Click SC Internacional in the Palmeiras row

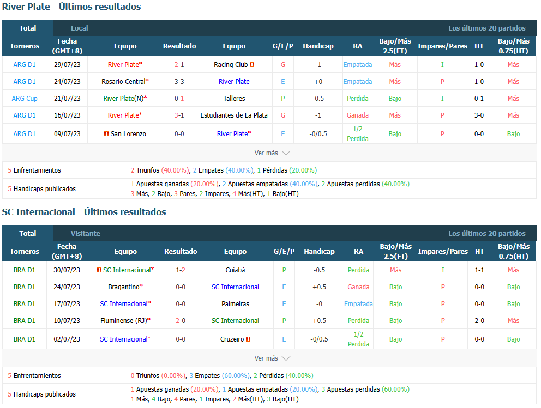[123, 304]
